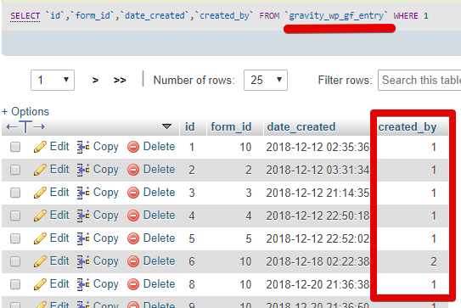This screenshot has width=461, height=308.
Task: Click the created_by value 2 cell
Action: coord(433,261)
